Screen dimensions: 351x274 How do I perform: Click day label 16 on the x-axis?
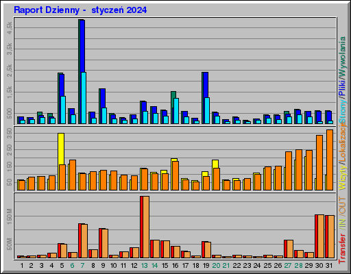click(x=175, y=266)
